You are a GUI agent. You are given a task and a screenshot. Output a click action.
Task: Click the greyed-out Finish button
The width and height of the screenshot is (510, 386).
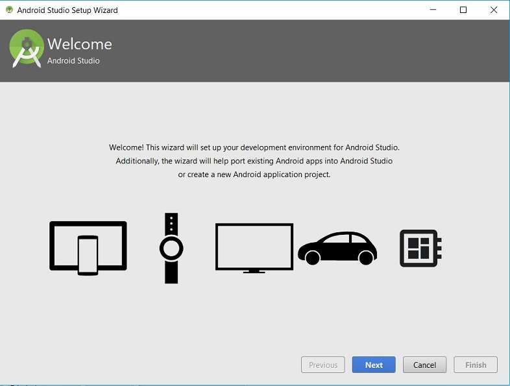coord(476,365)
